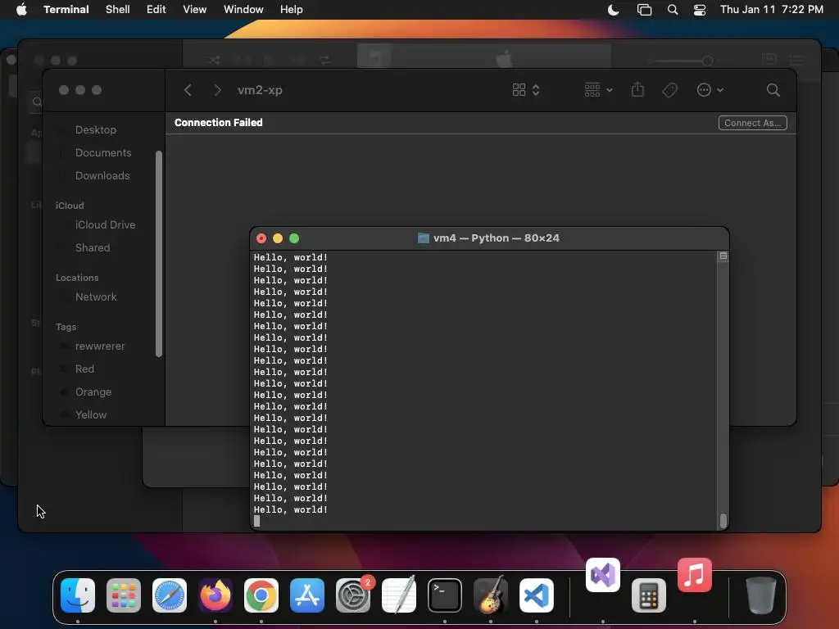This screenshot has width=839, height=629.
Task: Open App Store from the Dock
Action: click(307, 595)
